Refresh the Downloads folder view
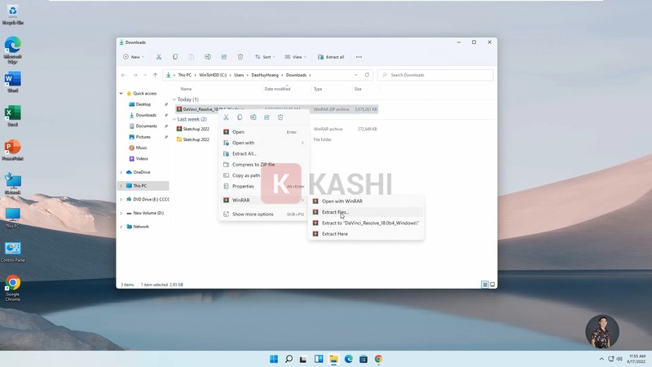This screenshot has height=367, width=652. pos(367,75)
